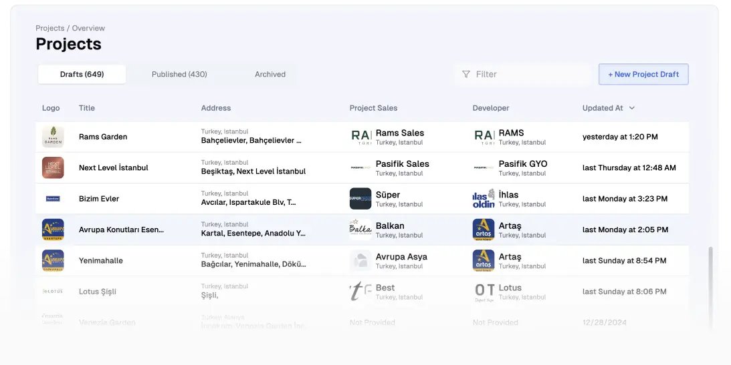Click the Avrupa Asya project sales name

coord(401,257)
